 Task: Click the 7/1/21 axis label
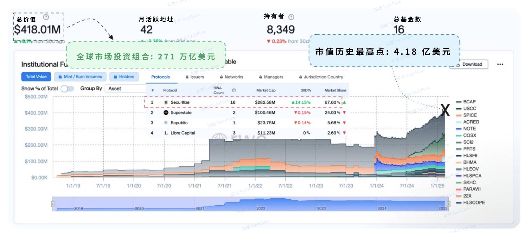(x=225, y=186)
